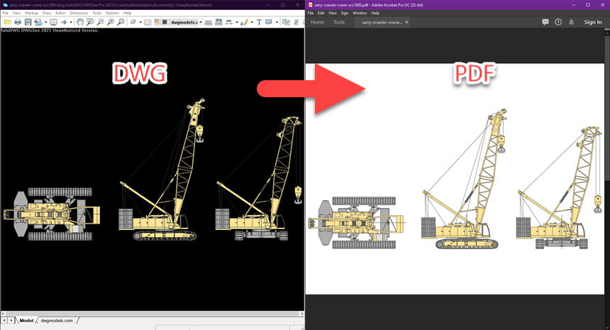Open the Edit menu in Adobe Acrobat
610x330 pixels.
pos(321,13)
